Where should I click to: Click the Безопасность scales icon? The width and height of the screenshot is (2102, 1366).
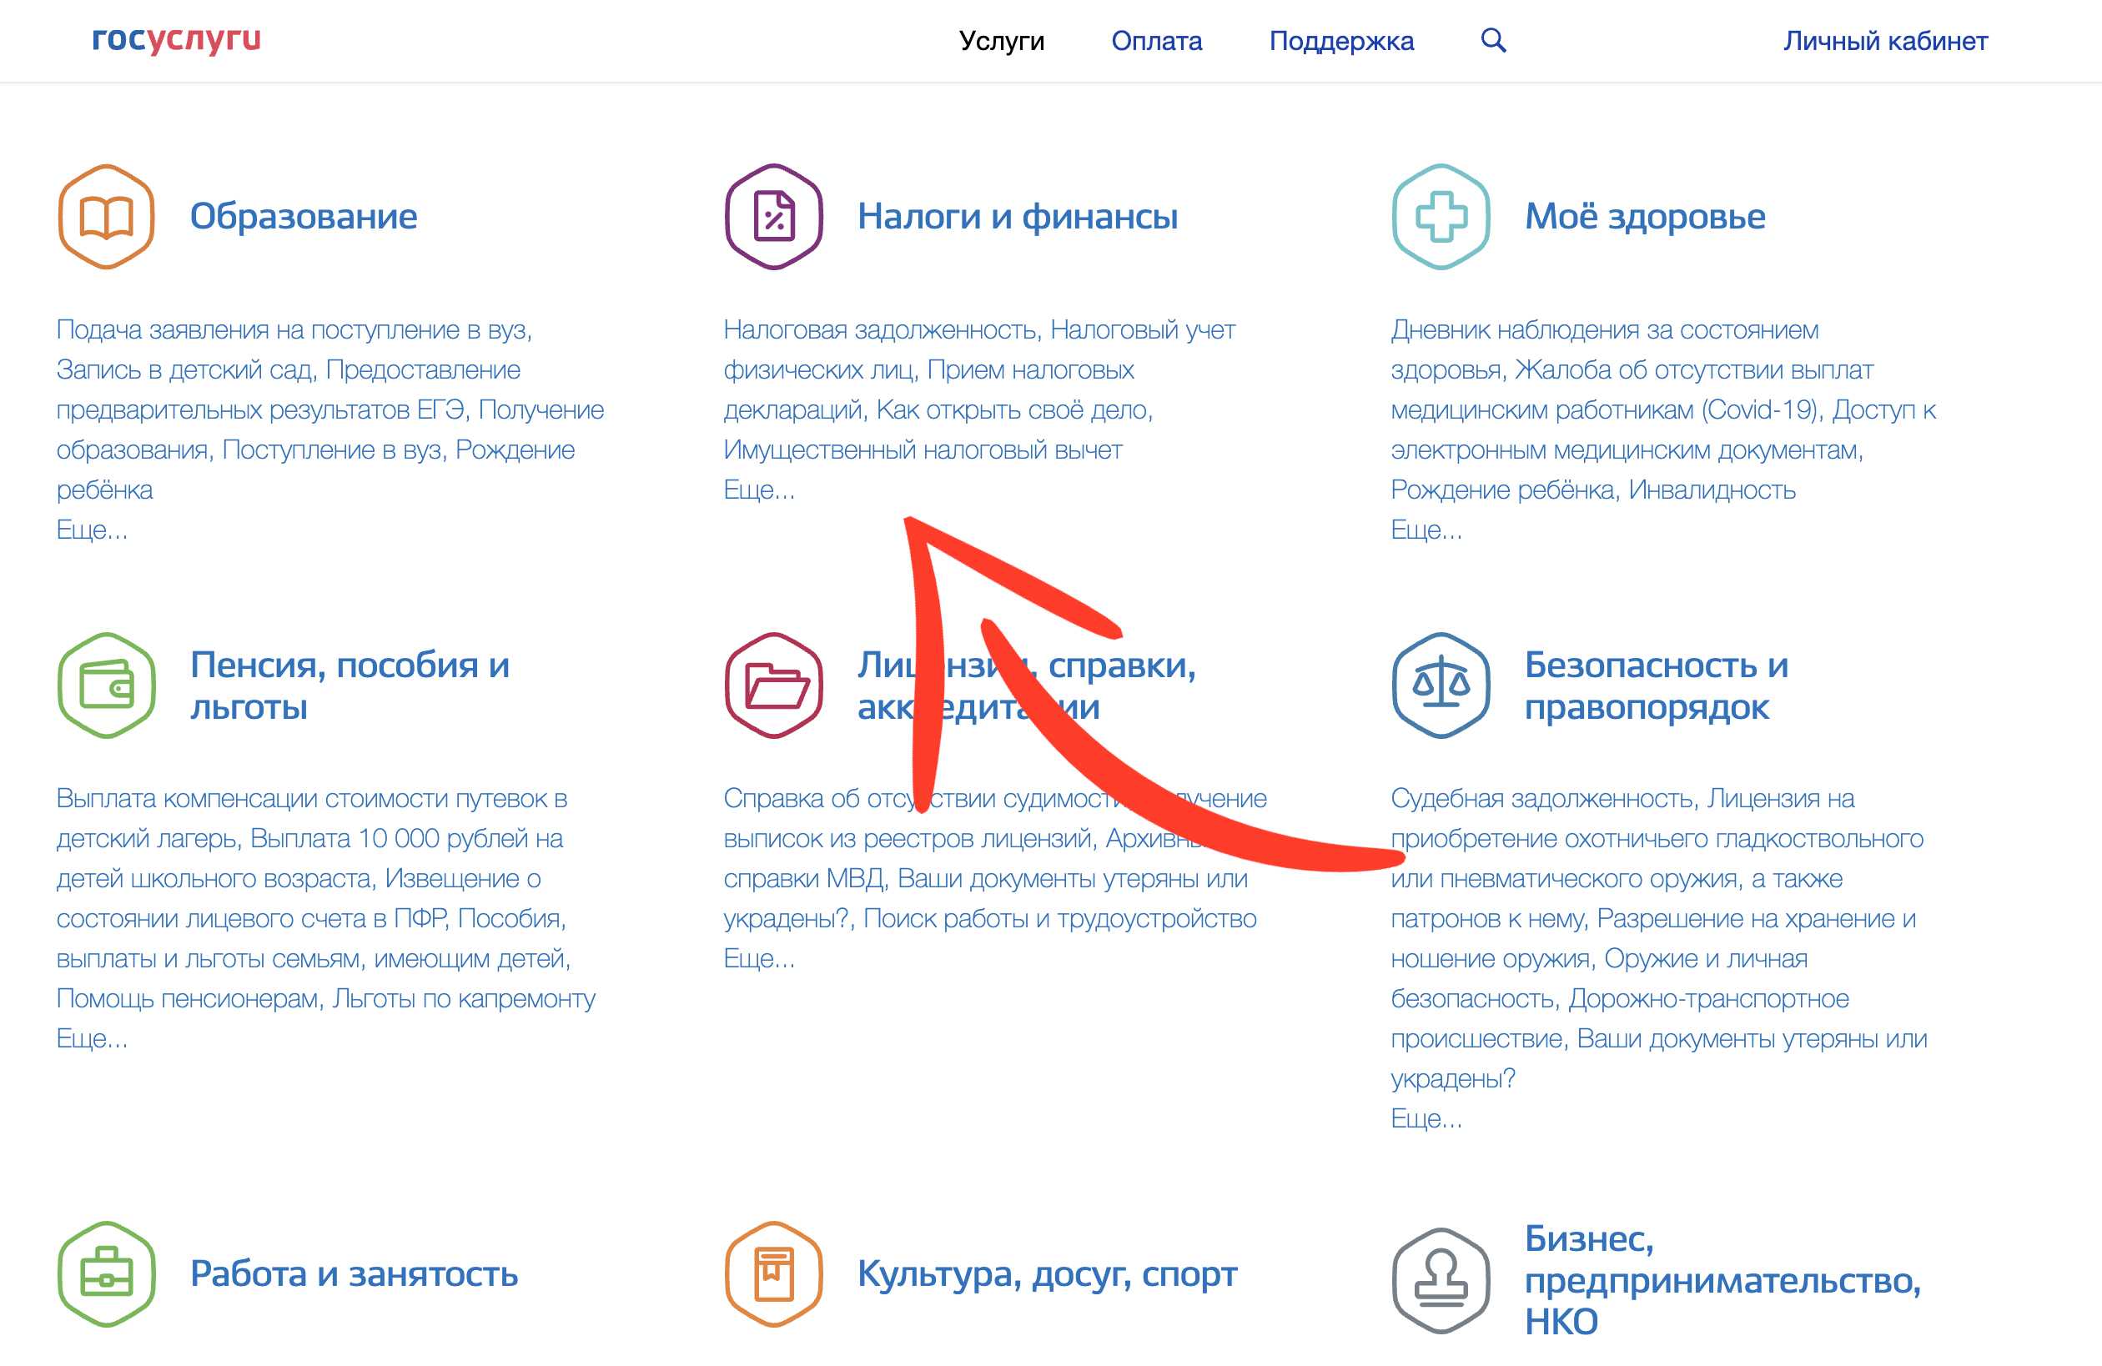(x=1441, y=686)
